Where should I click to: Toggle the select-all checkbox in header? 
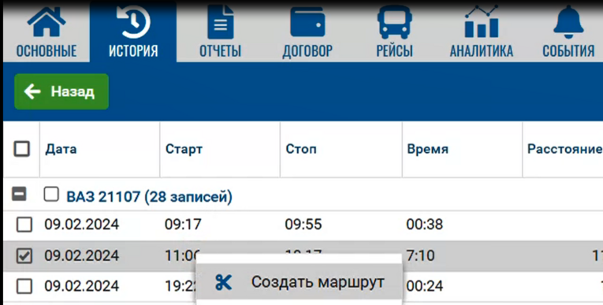pyautogui.click(x=22, y=149)
